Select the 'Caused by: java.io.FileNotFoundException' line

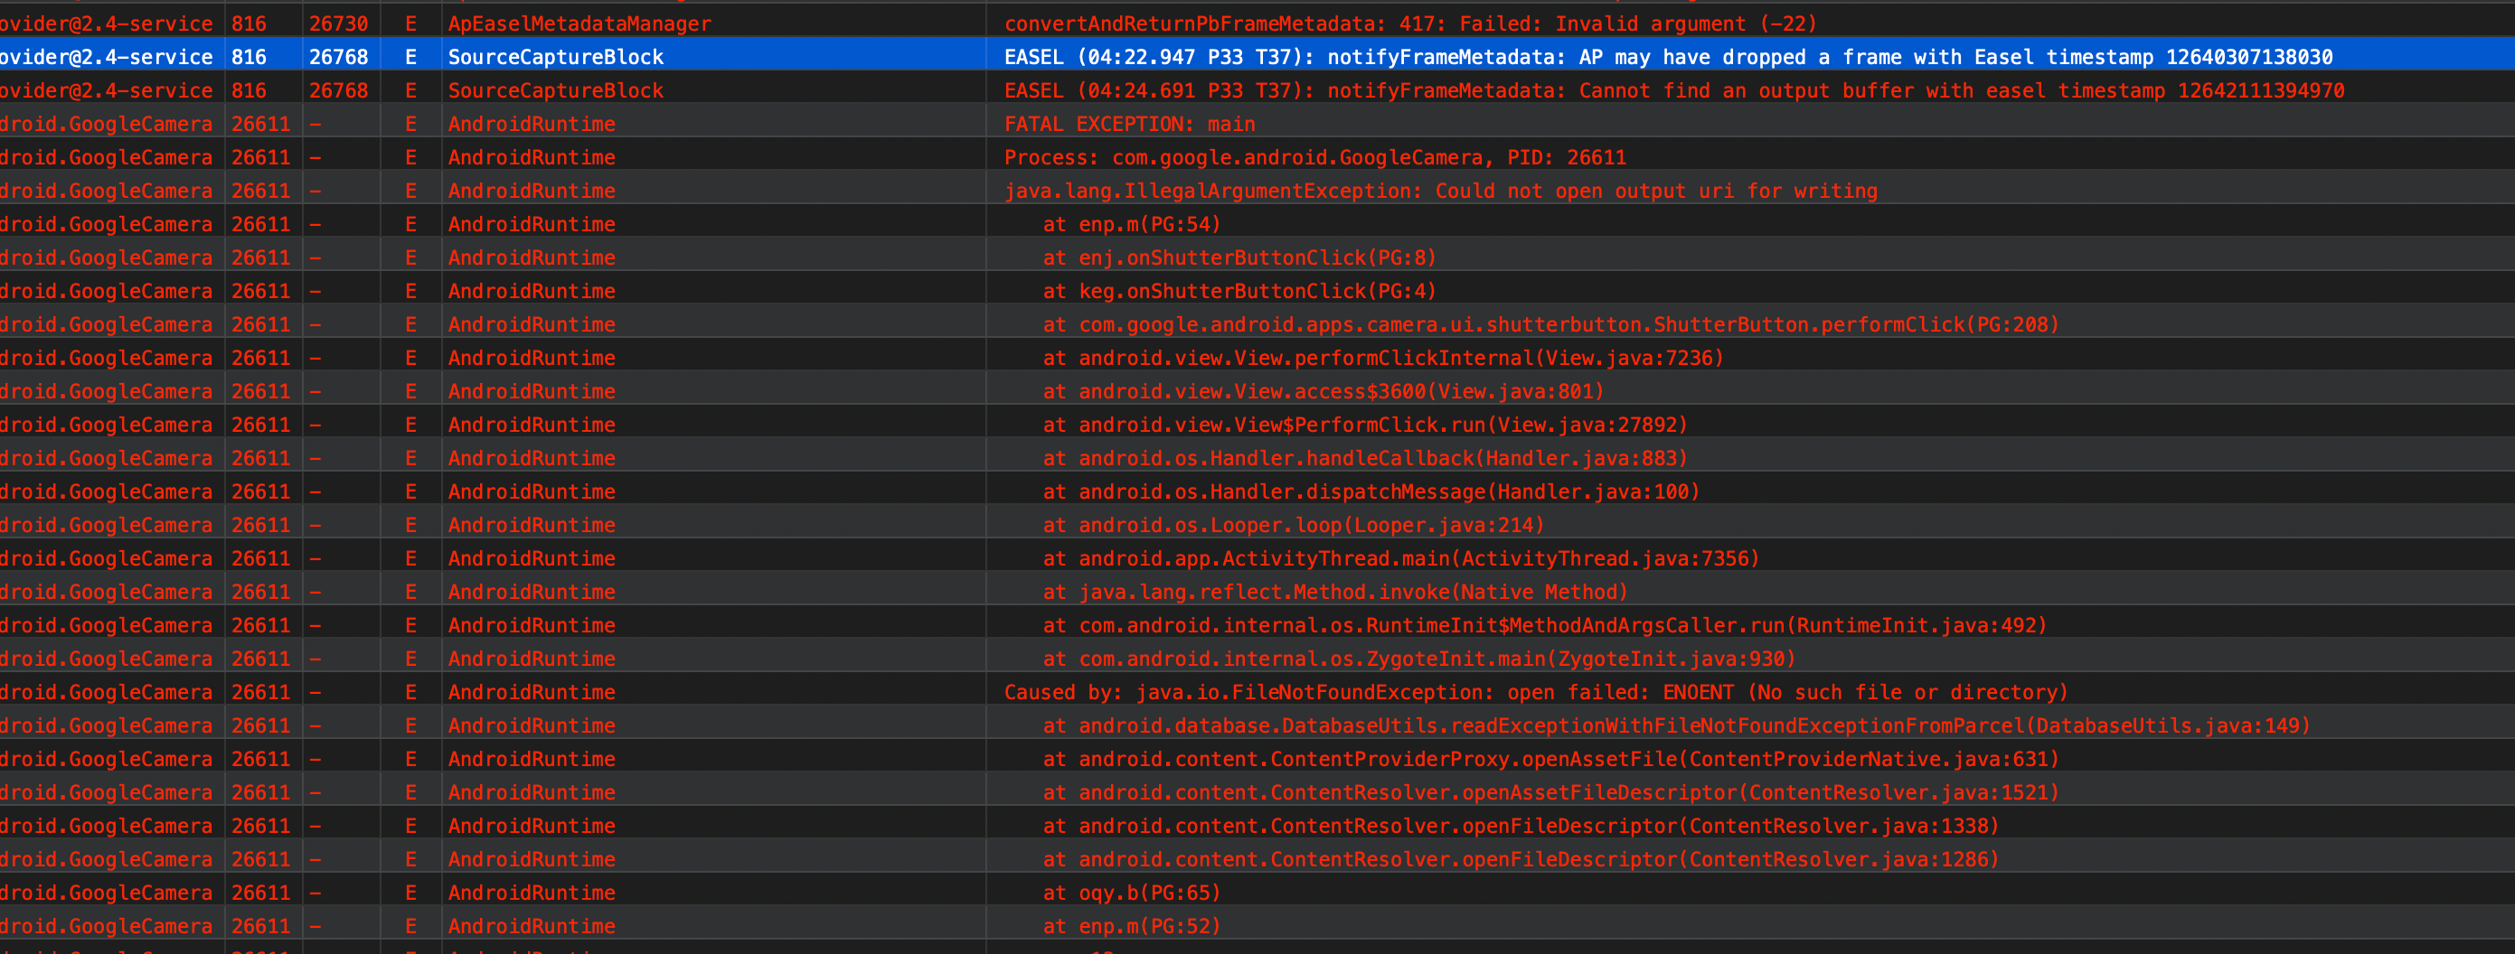1537,692
